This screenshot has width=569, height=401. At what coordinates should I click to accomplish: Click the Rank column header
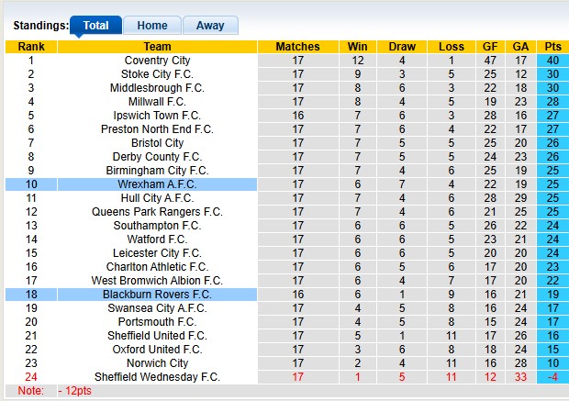click(x=31, y=47)
